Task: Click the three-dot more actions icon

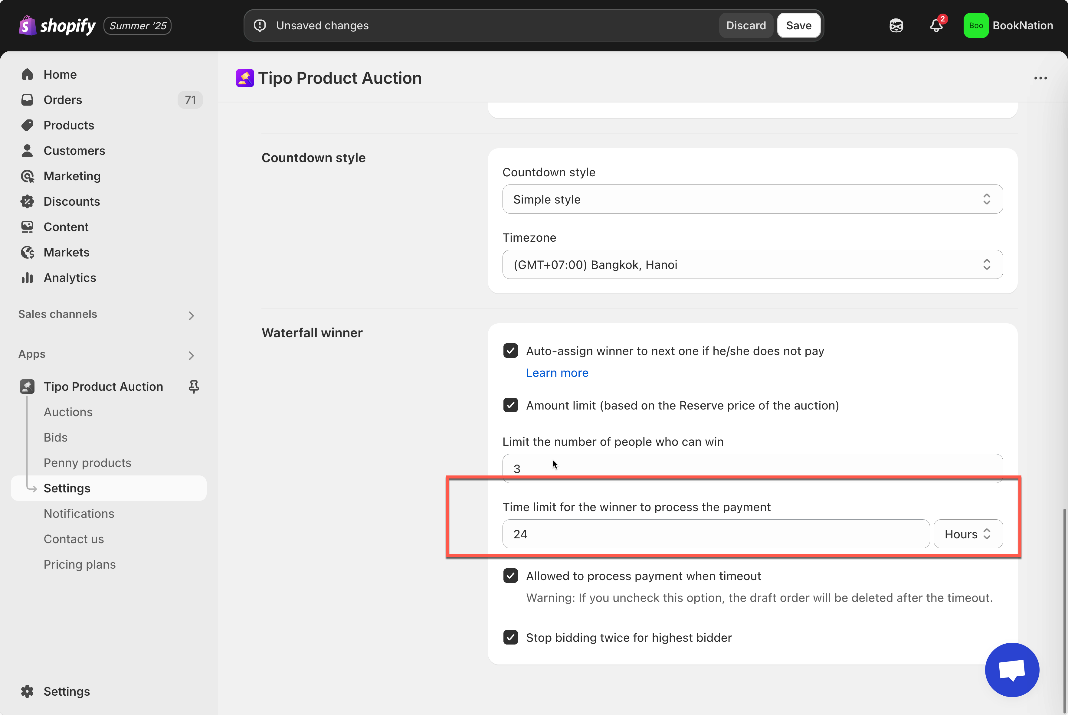Action: (1040, 78)
